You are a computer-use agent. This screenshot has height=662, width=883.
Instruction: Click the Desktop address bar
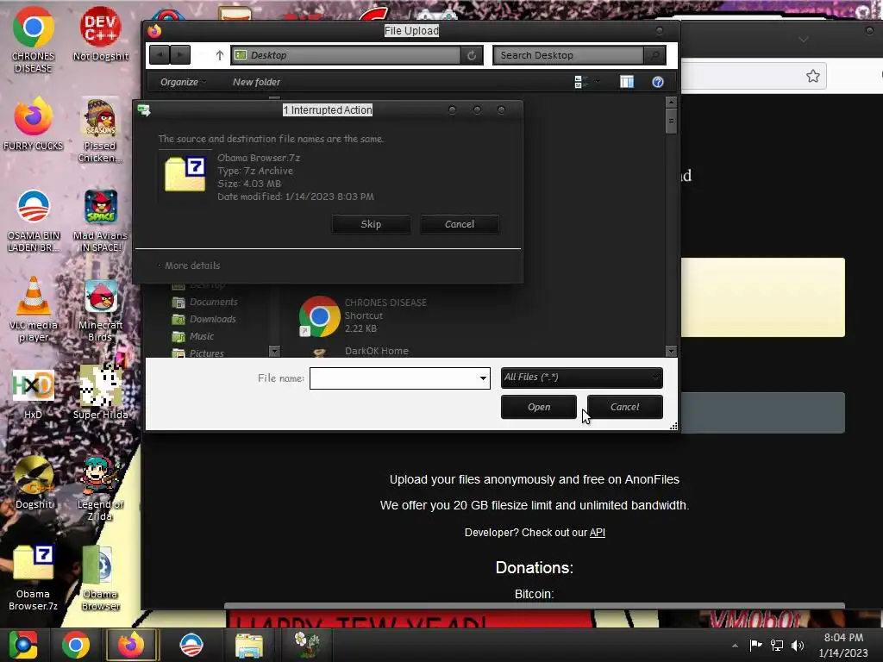[x=346, y=55]
